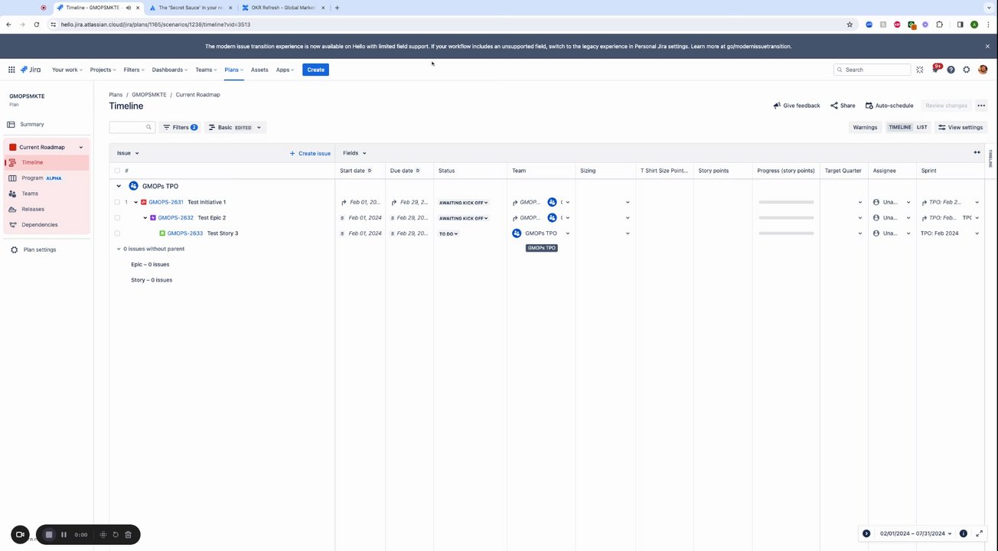Viewport: 998px width, 551px height.
Task: Delete the recording with the trash icon
Action: (129, 534)
